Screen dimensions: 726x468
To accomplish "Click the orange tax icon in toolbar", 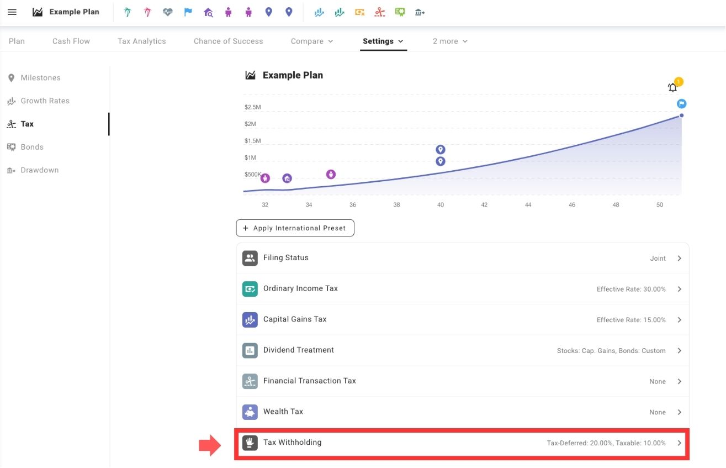I will coord(360,12).
